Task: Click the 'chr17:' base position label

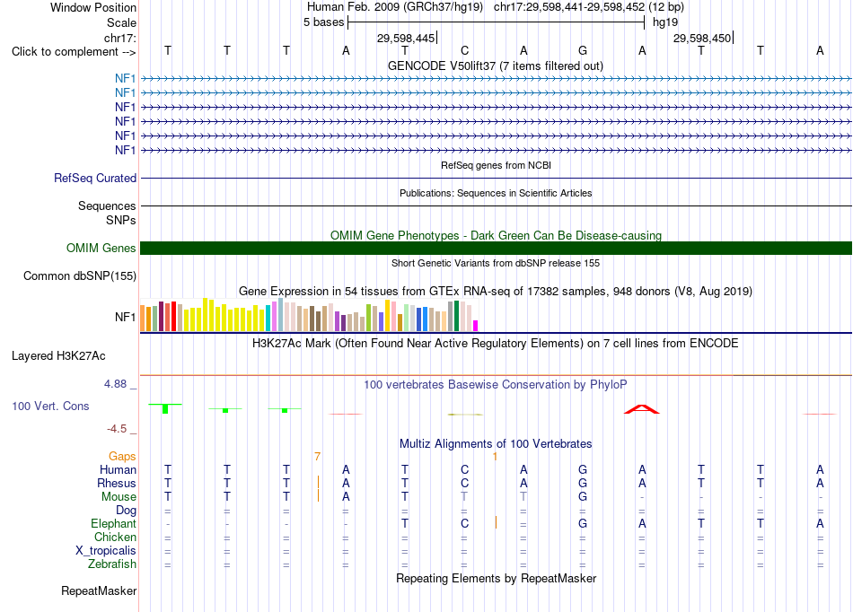Action: pos(119,38)
